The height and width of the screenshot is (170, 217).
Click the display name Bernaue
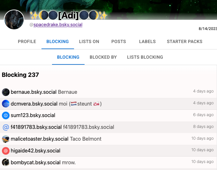tap(68, 92)
